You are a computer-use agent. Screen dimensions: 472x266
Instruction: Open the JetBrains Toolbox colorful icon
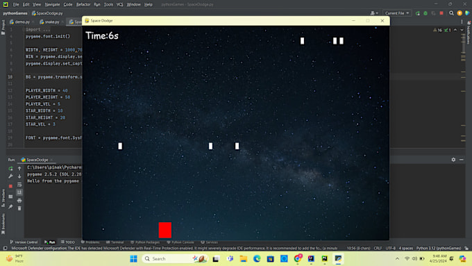click(467, 13)
